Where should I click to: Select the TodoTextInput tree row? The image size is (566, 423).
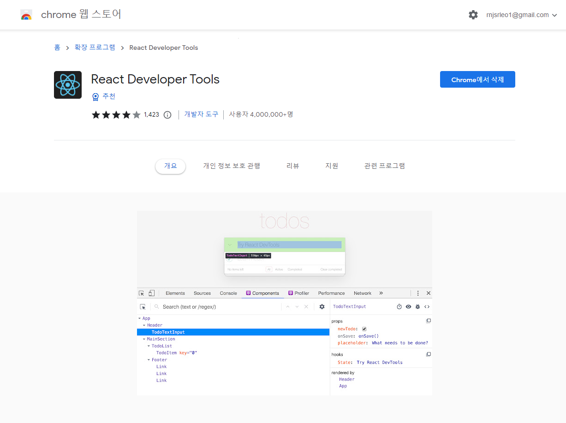tap(233, 332)
